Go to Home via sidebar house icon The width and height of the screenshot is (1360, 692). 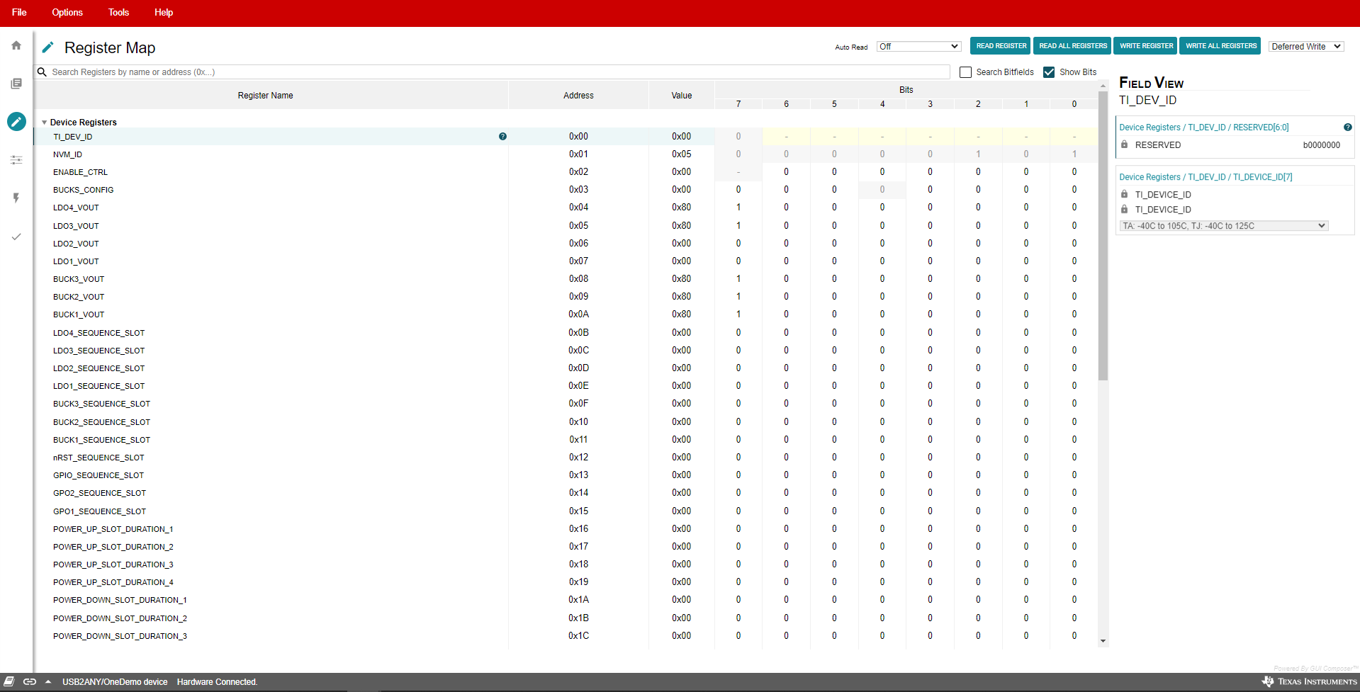[16, 45]
